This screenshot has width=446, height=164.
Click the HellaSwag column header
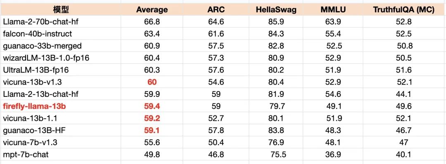pyautogui.click(x=276, y=9)
